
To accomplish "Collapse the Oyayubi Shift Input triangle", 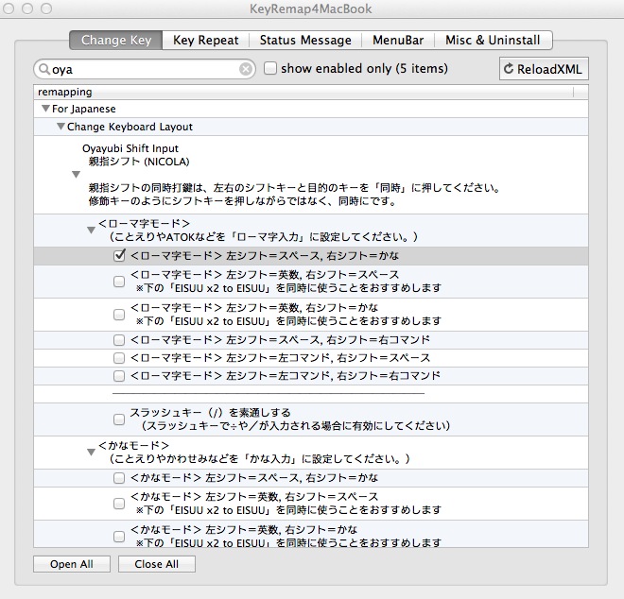I will pyautogui.click(x=76, y=174).
